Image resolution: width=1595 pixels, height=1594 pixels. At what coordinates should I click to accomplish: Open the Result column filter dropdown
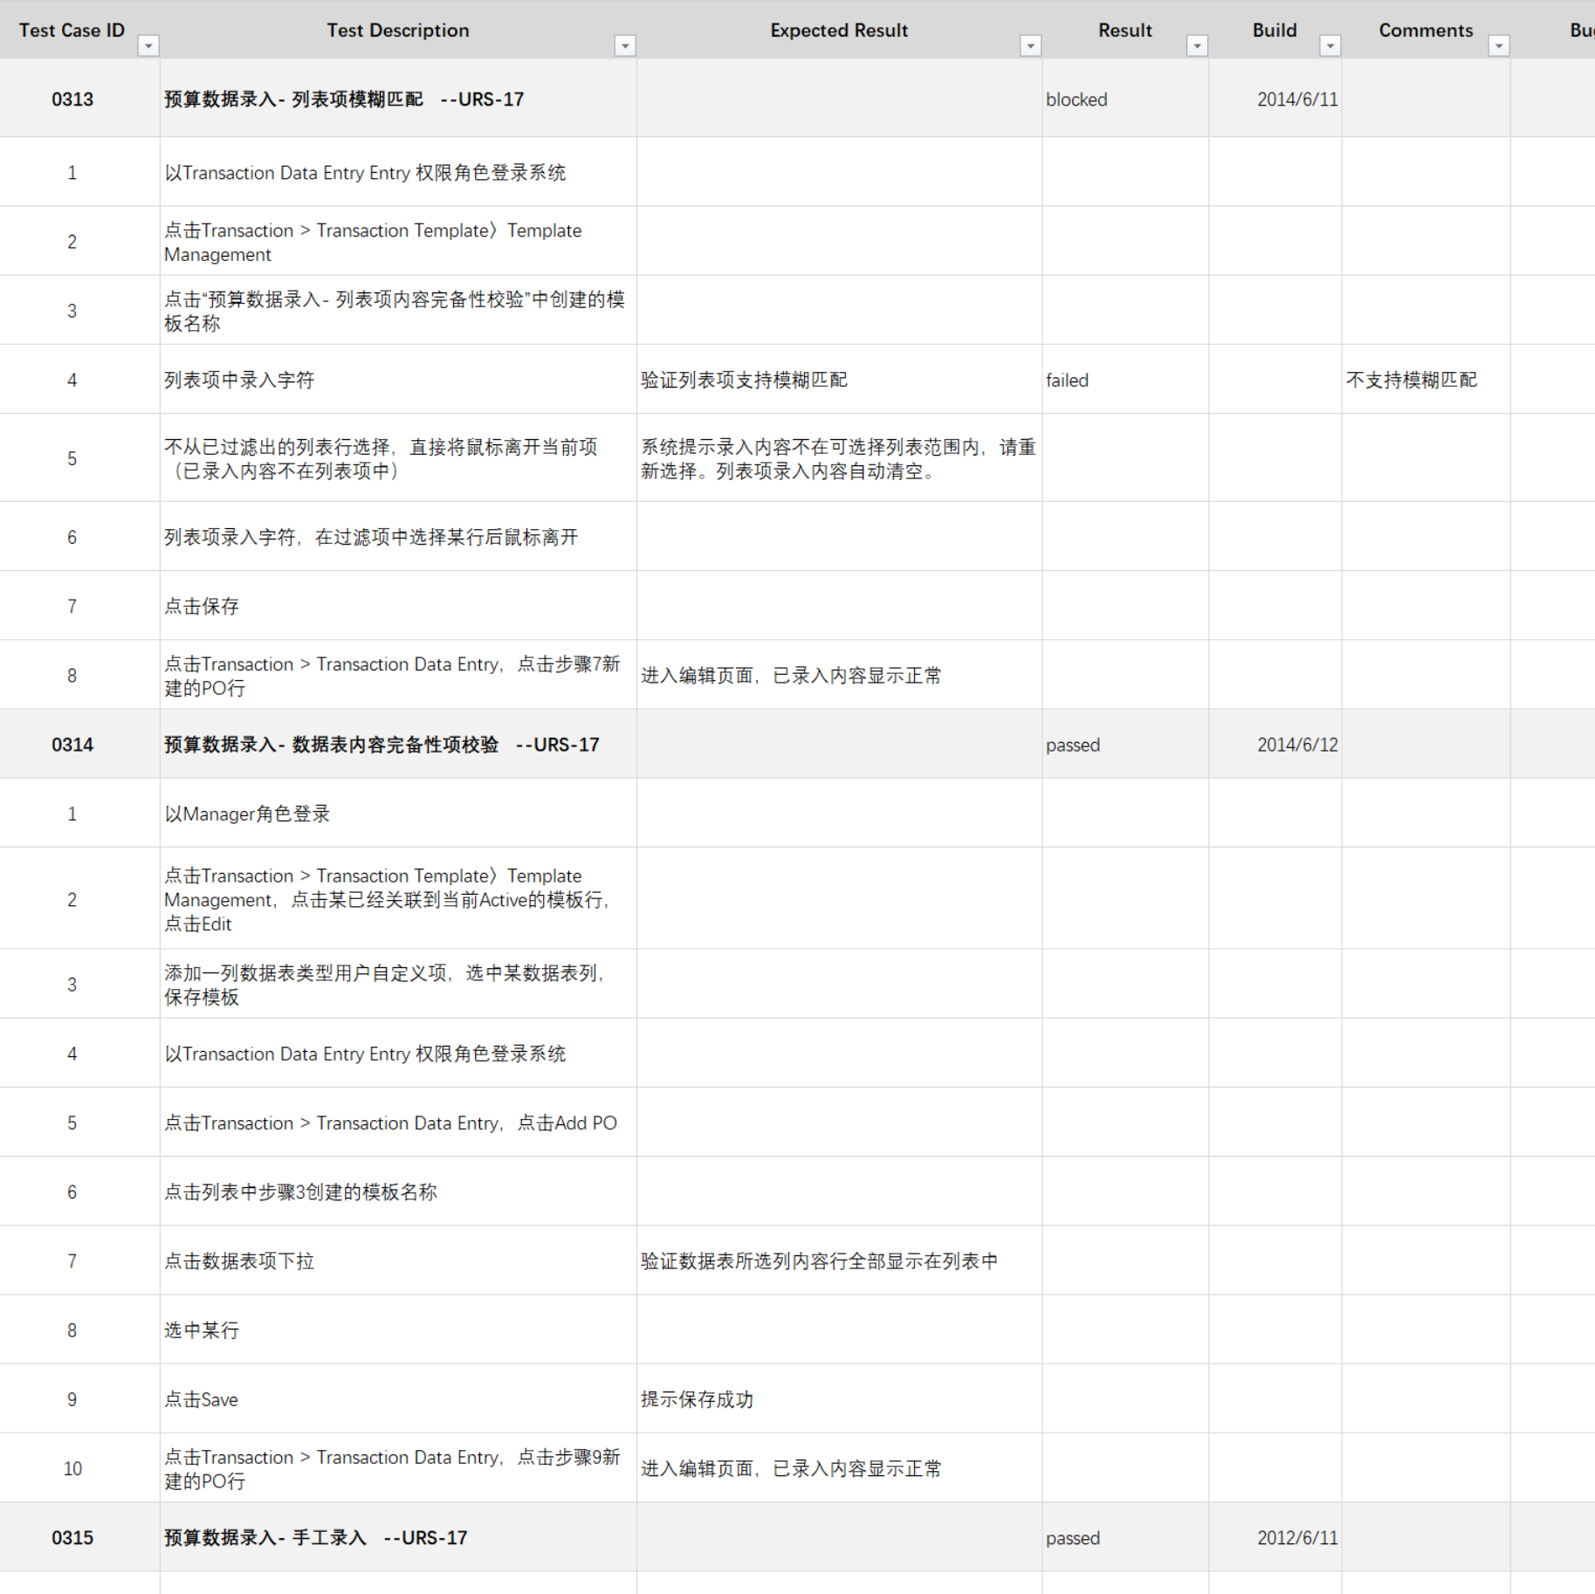click(x=1197, y=45)
